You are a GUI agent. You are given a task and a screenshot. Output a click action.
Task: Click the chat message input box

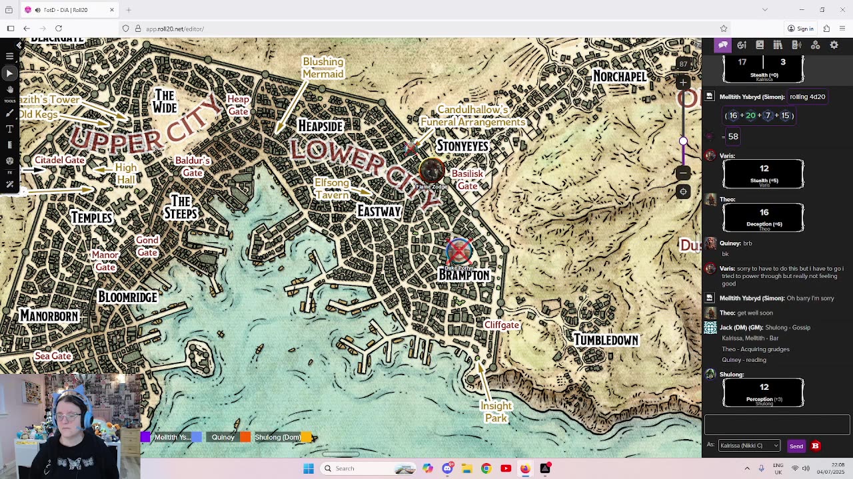tap(777, 424)
